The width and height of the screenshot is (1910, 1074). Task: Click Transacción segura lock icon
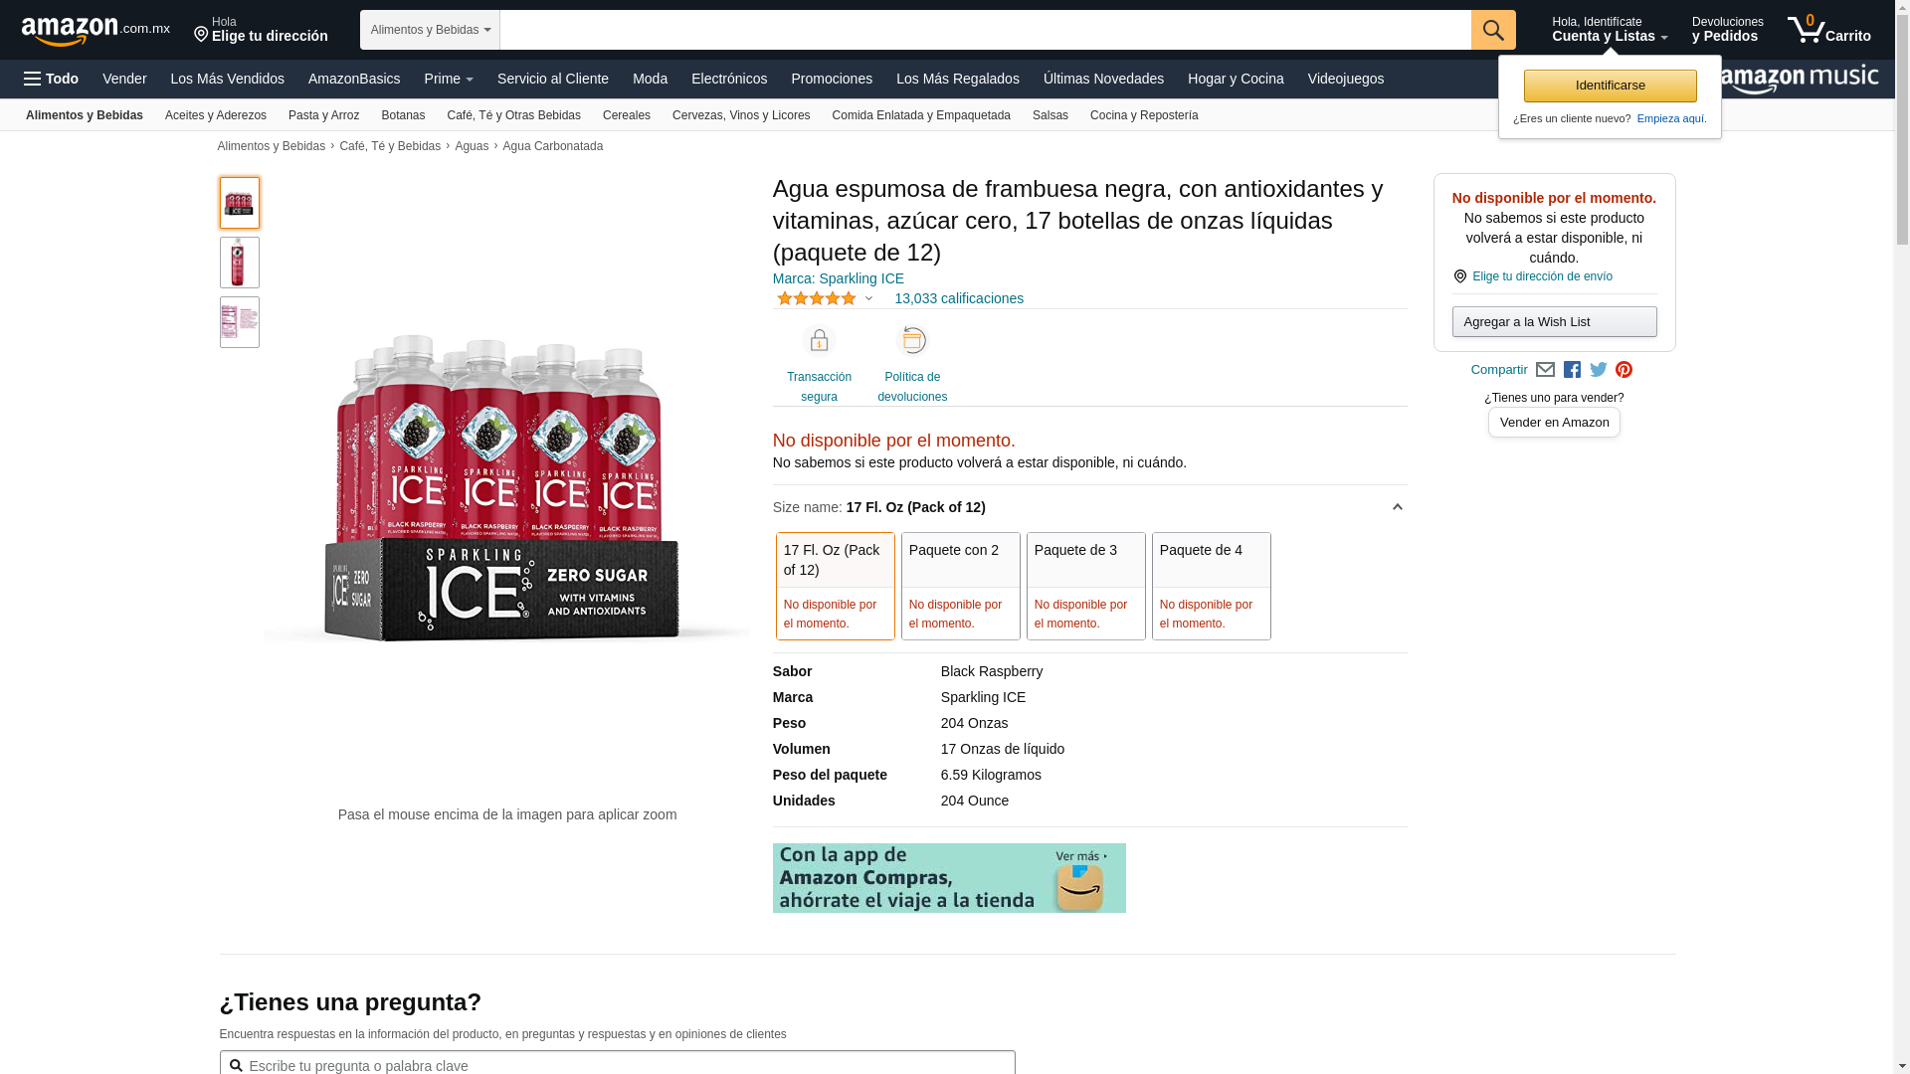tap(819, 341)
